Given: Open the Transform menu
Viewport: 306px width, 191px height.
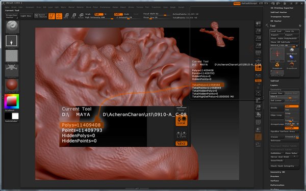Looking at the screenshot, I should tap(156, 7).
